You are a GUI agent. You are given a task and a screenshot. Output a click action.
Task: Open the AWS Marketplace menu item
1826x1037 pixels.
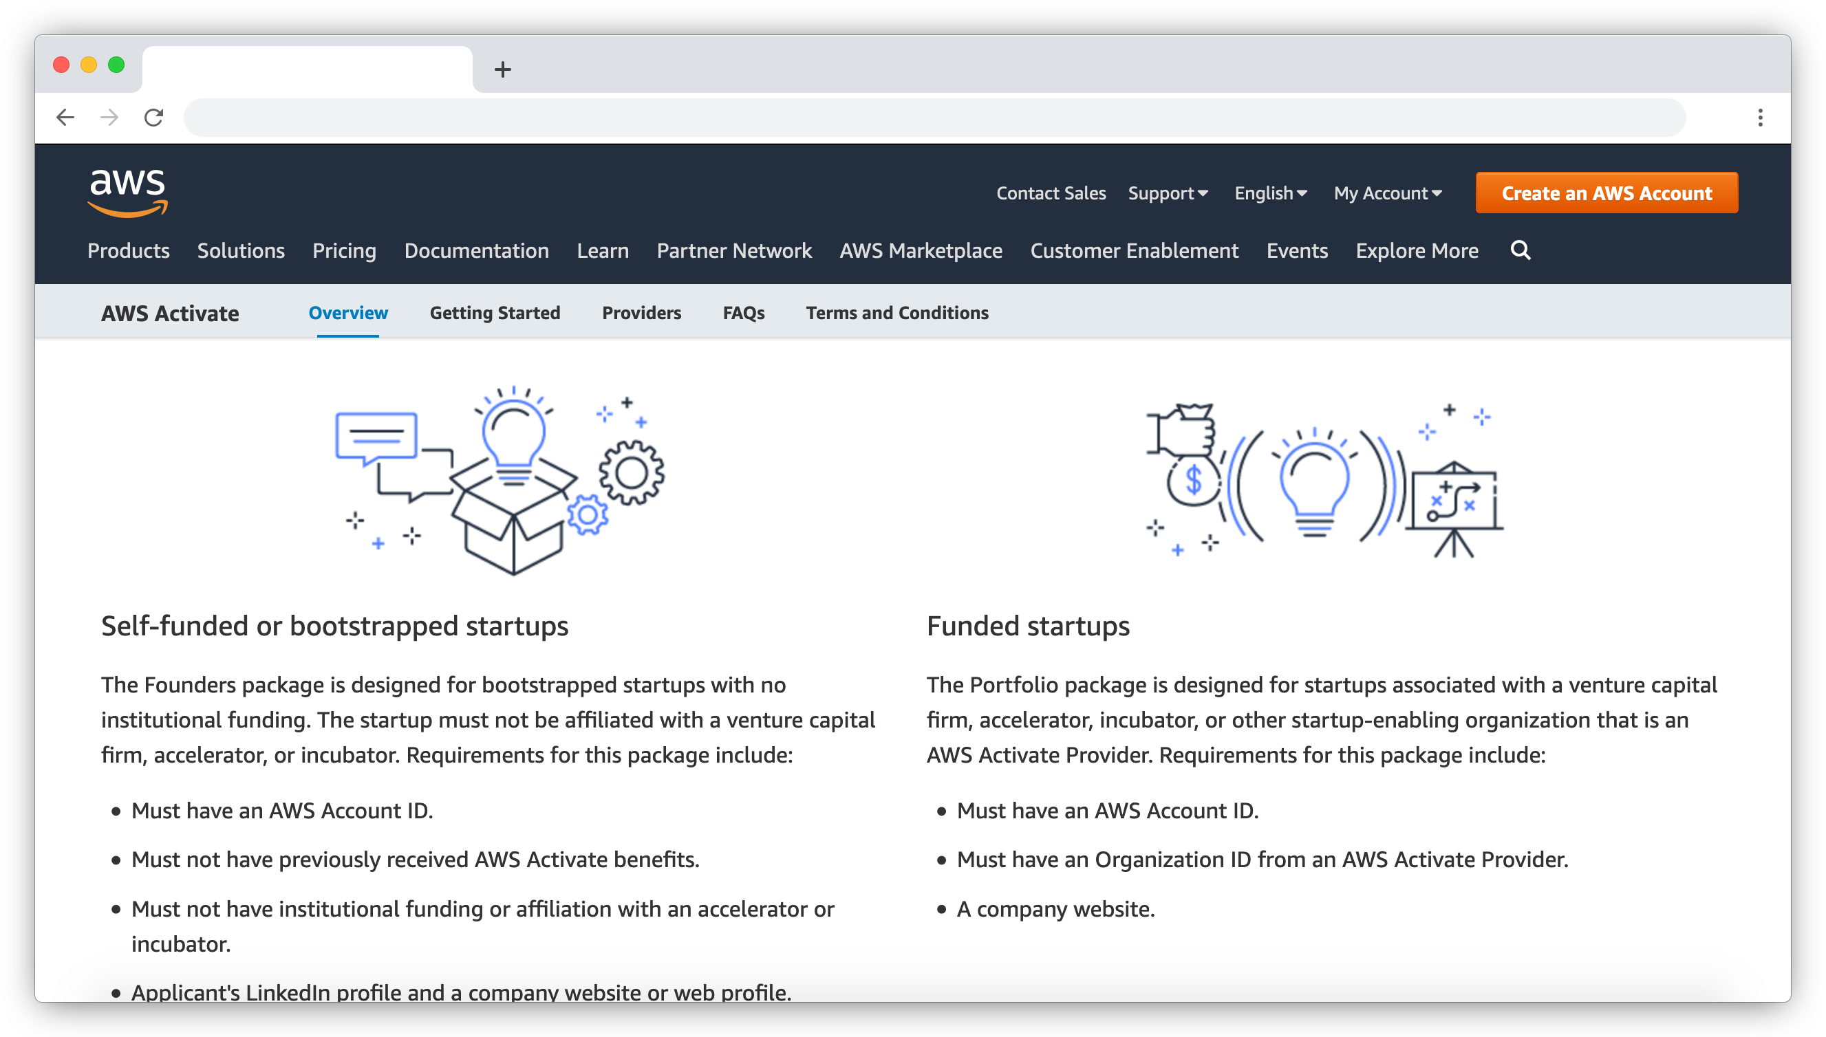[x=921, y=251]
